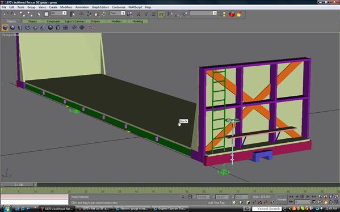Select the Tube primitive icon
340x212 pixels.
[x=58, y=28]
